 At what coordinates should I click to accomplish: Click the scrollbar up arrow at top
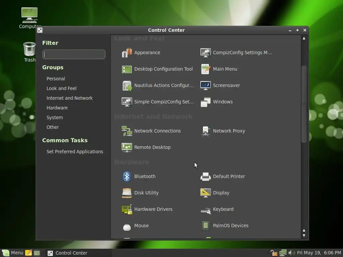304,38
